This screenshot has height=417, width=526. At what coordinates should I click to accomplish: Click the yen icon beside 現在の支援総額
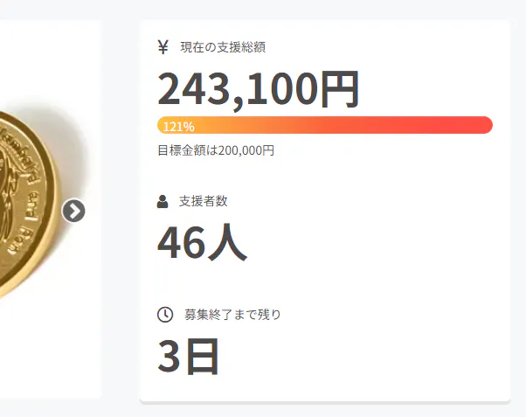pyautogui.click(x=163, y=47)
